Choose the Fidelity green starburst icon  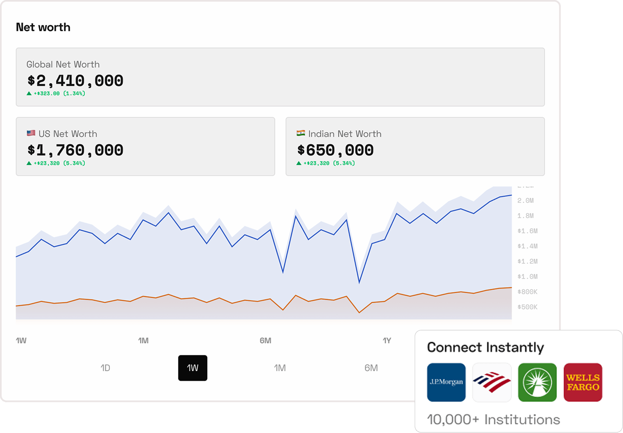coord(537,382)
